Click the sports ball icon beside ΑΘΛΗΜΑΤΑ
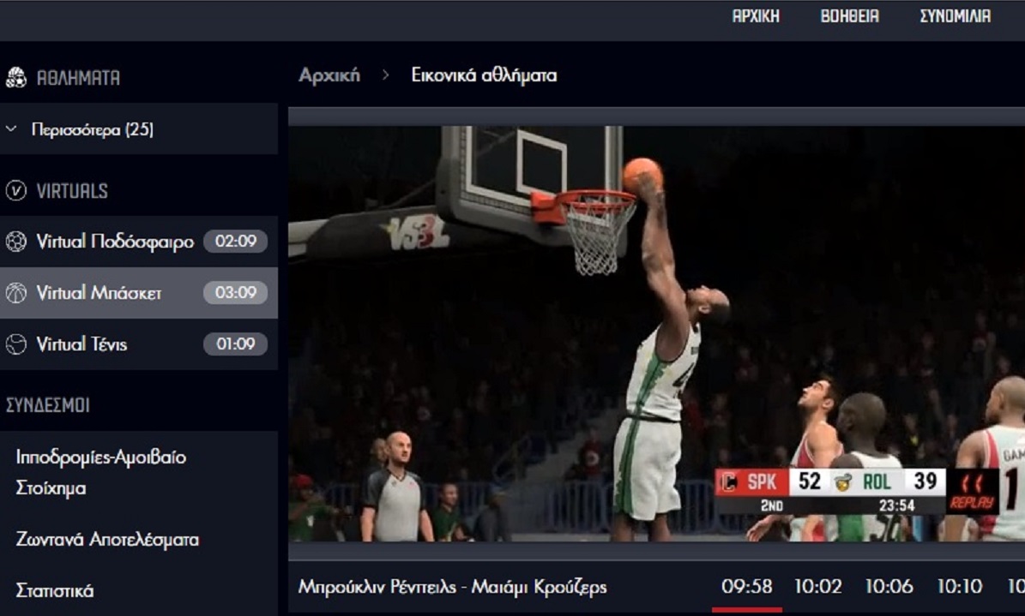This screenshot has height=616, width=1025. [15, 78]
